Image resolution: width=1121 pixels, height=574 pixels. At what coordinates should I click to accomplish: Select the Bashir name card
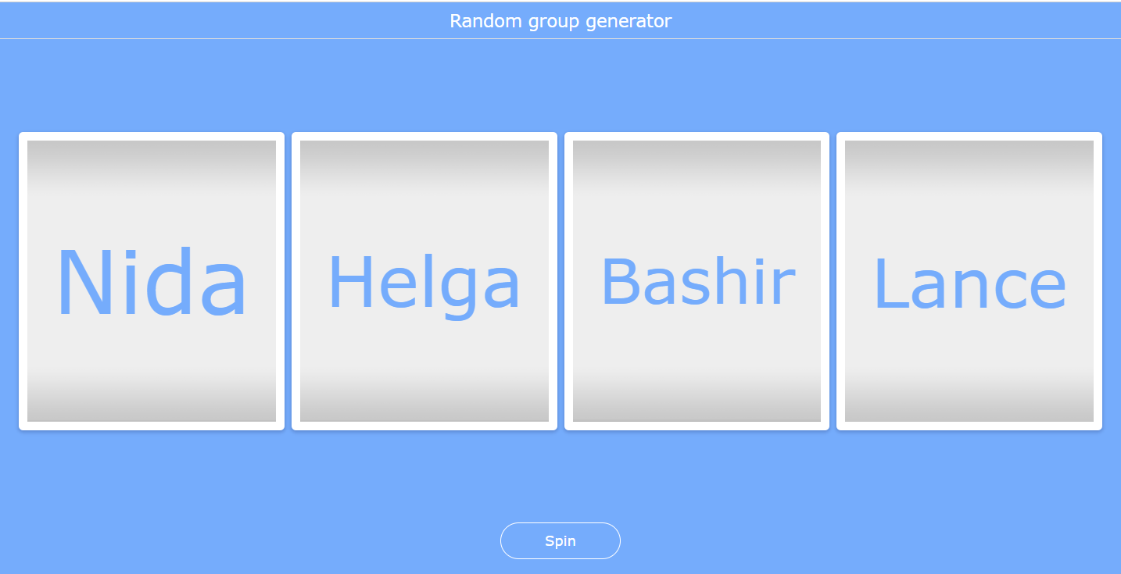coord(697,281)
